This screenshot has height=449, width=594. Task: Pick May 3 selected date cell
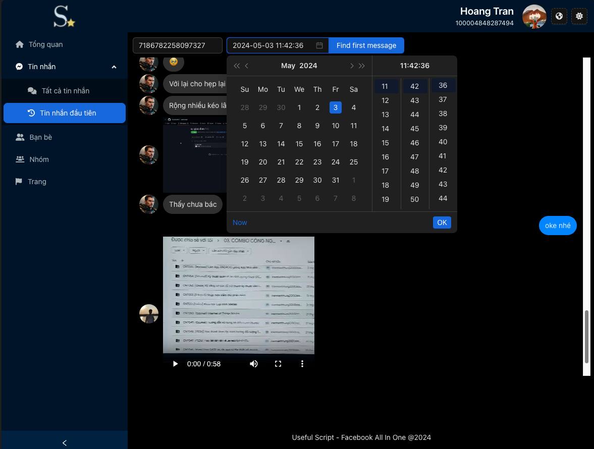(336, 107)
